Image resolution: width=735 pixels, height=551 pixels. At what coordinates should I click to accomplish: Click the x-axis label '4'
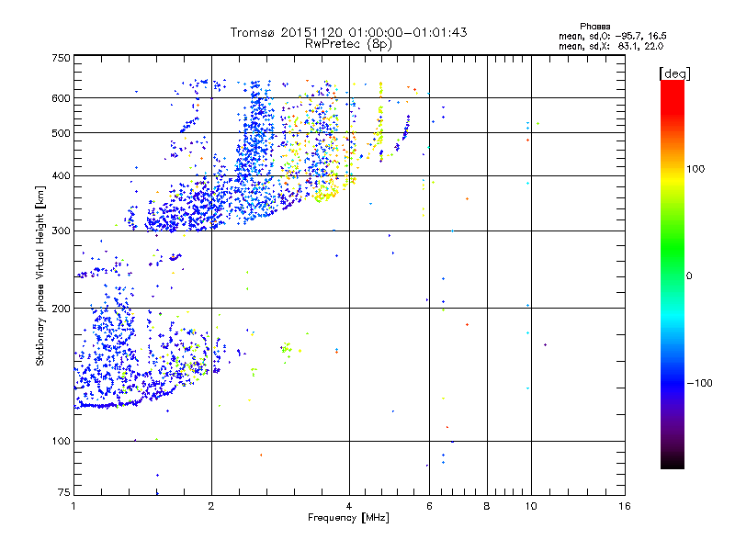(349, 506)
